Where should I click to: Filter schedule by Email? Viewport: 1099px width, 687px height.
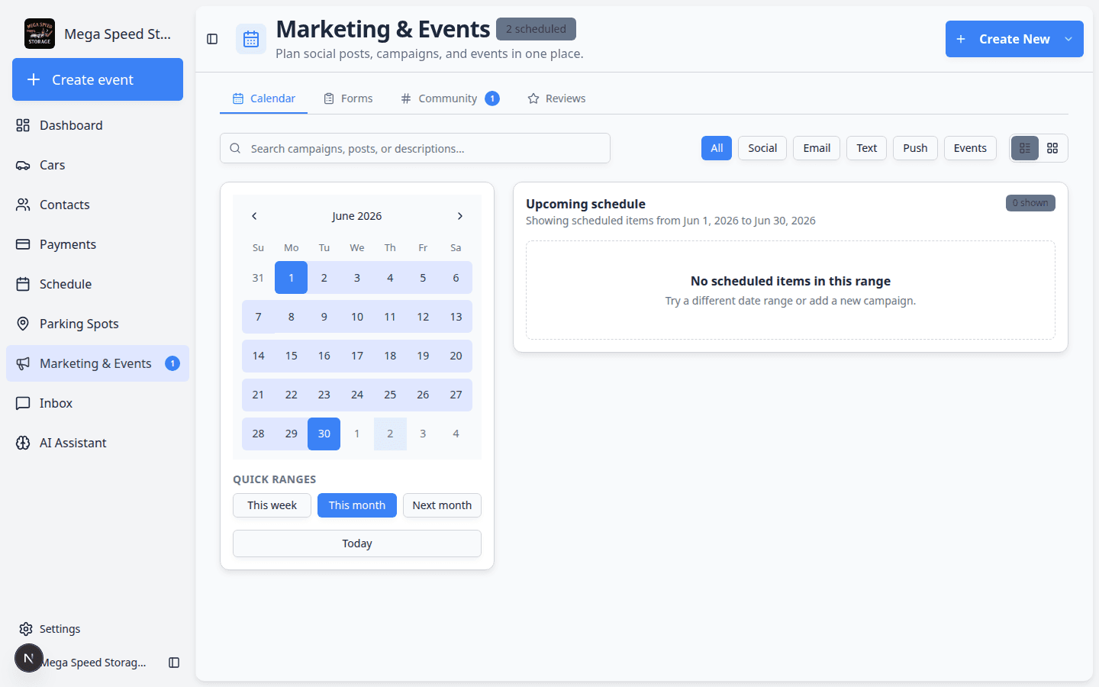point(817,148)
